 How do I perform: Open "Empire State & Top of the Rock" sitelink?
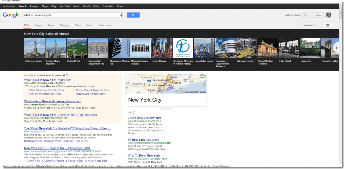pos(93,90)
